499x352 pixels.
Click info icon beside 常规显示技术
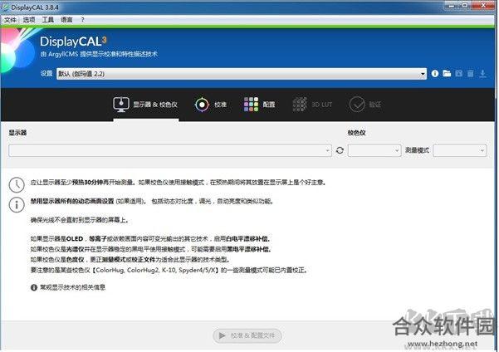click(x=34, y=287)
